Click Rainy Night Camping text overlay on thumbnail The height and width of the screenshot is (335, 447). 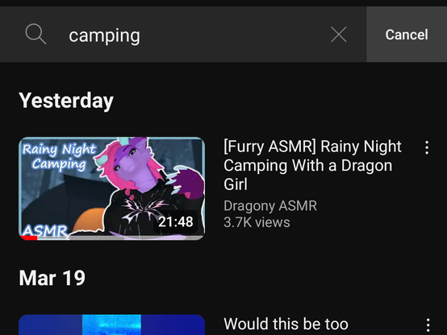[59, 157]
